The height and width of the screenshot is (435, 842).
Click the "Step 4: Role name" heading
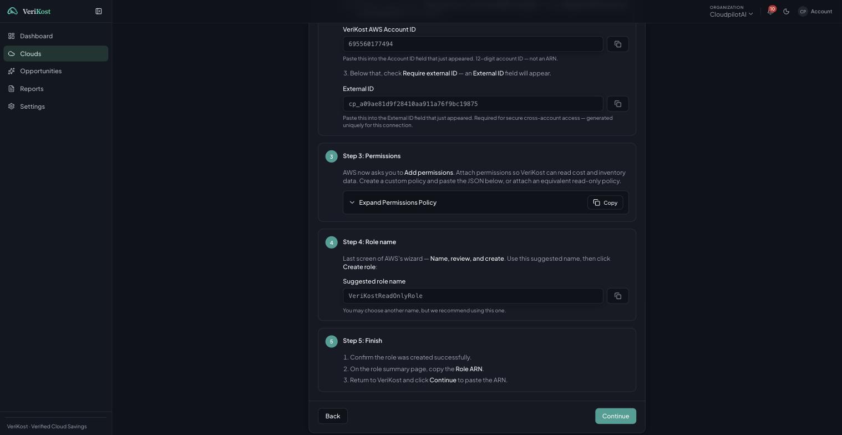click(369, 242)
